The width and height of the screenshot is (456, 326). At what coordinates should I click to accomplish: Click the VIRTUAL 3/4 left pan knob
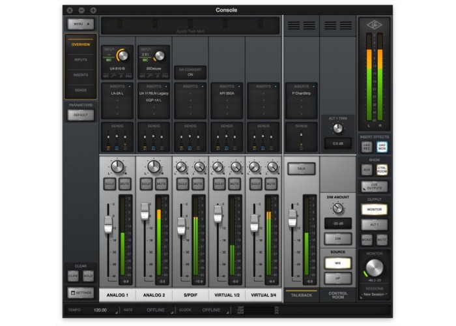tap(254, 167)
